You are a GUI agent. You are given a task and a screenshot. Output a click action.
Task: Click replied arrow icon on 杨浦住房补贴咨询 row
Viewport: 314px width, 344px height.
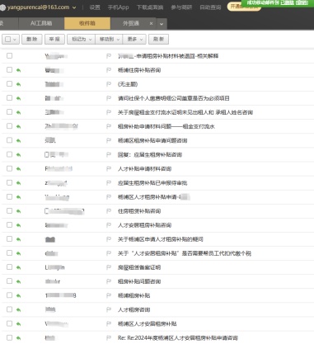tap(18, 70)
